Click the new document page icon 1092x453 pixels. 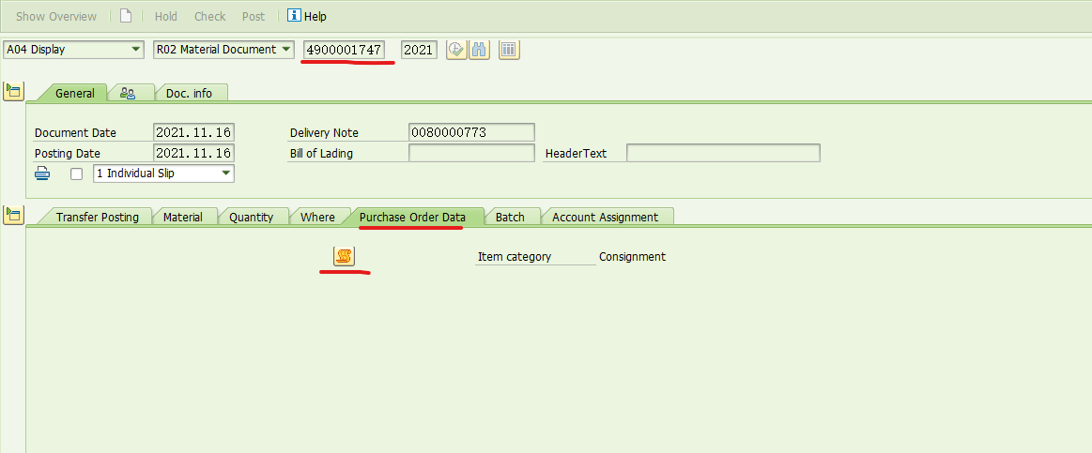(x=126, y=15)
